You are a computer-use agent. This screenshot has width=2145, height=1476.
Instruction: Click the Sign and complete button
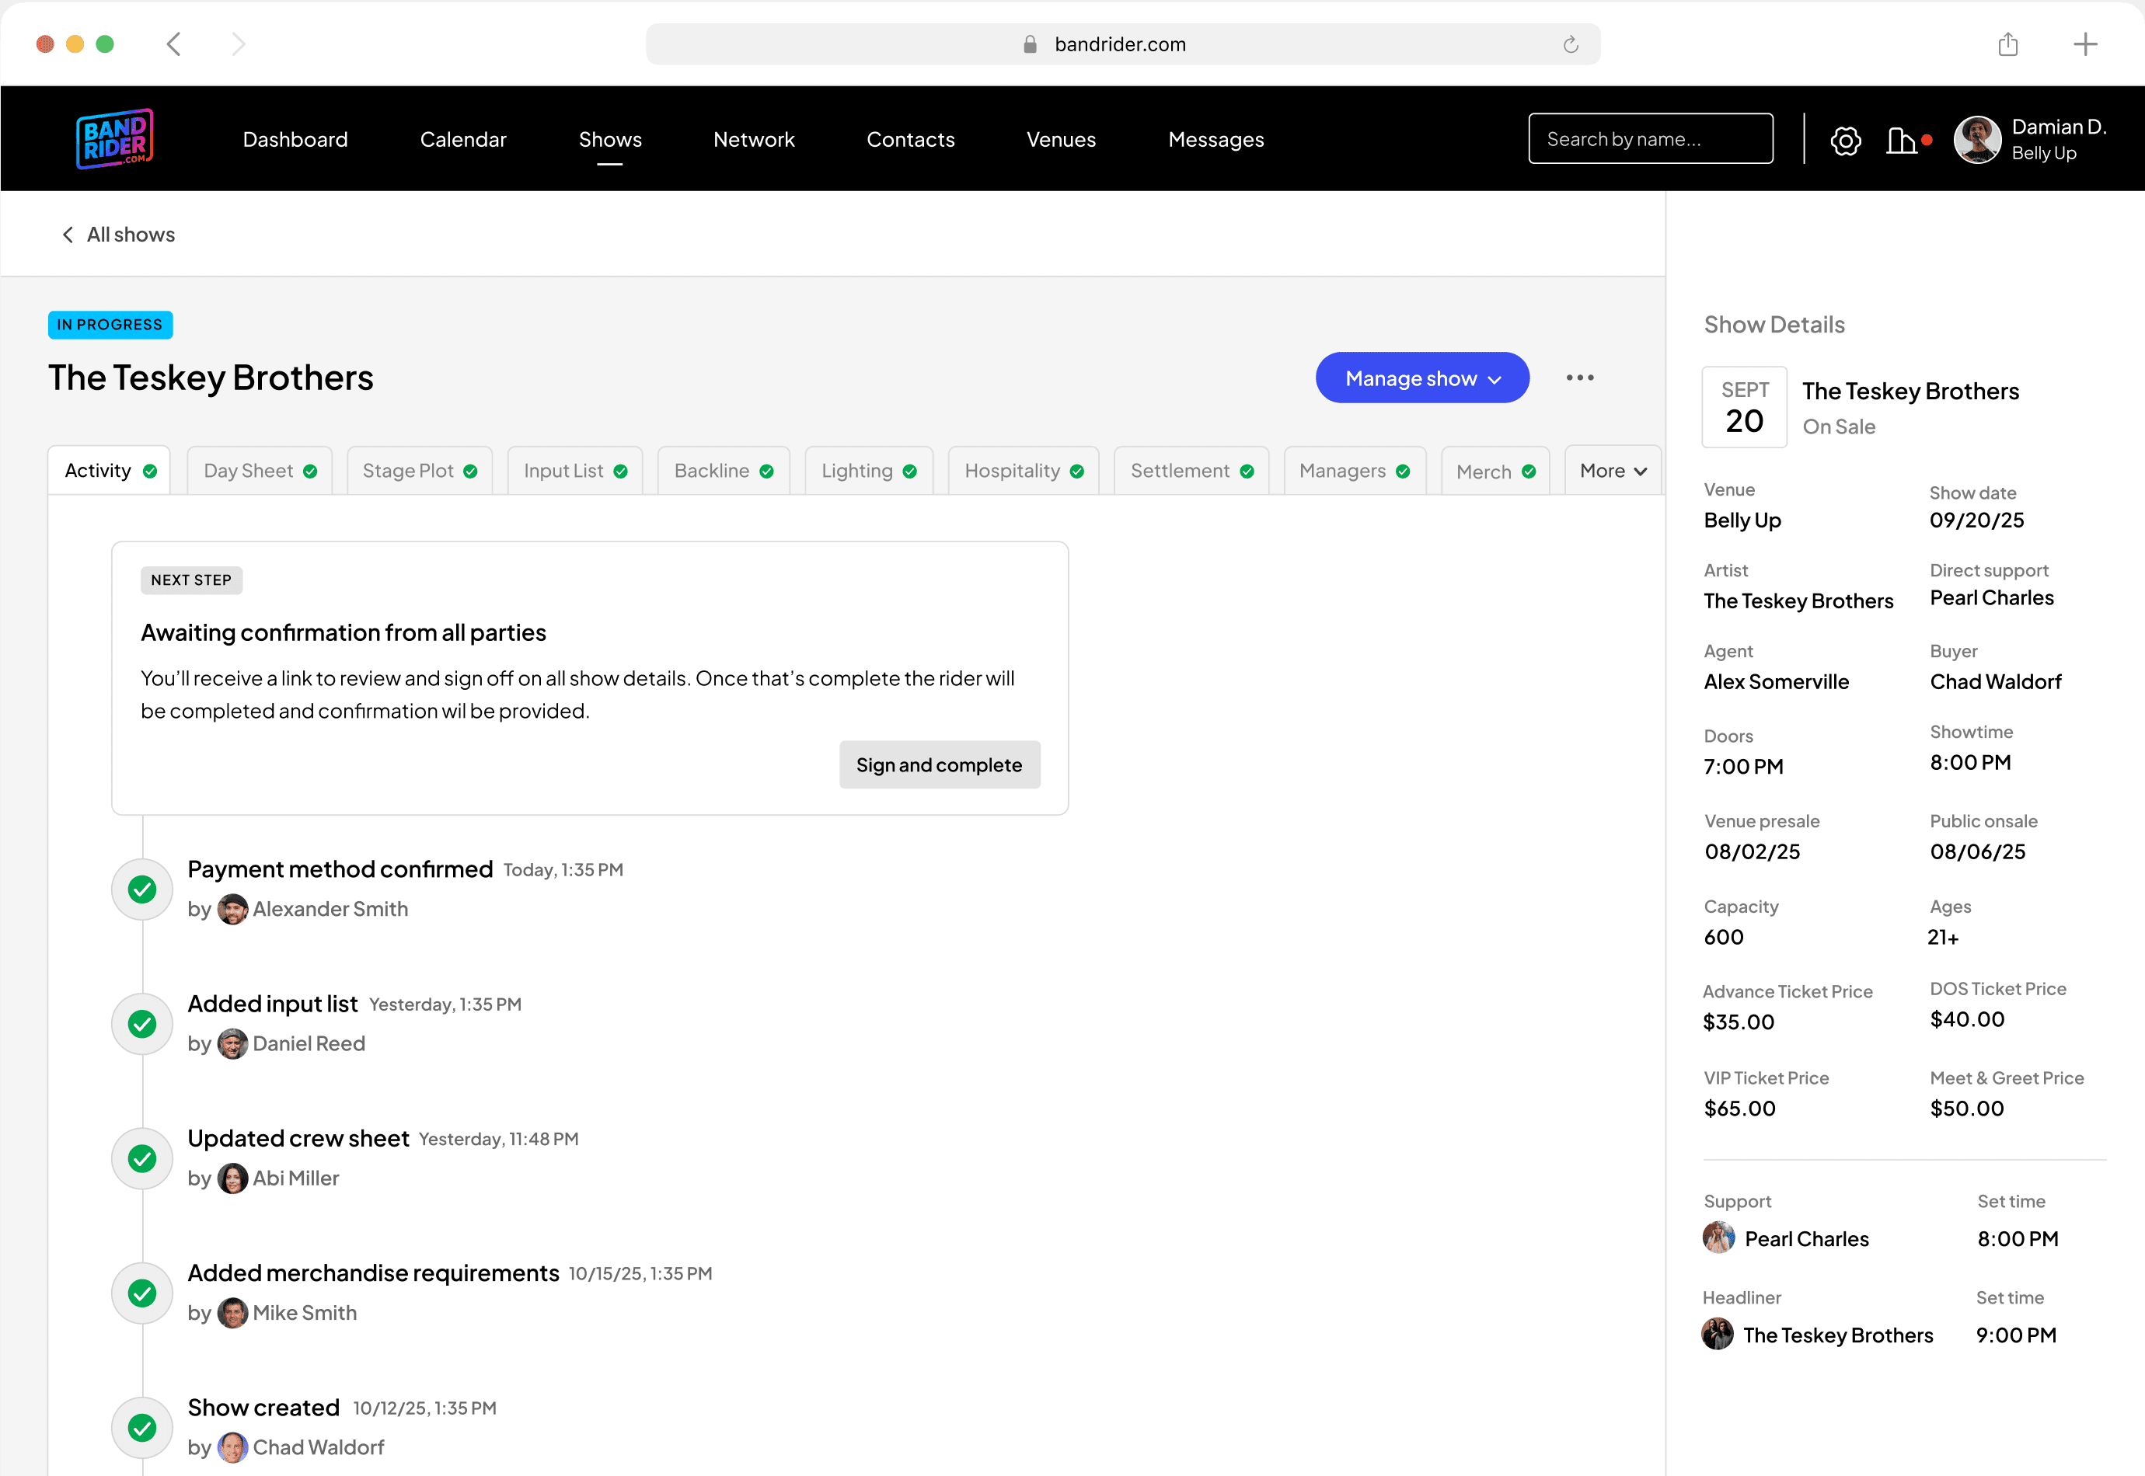(939, 765)
